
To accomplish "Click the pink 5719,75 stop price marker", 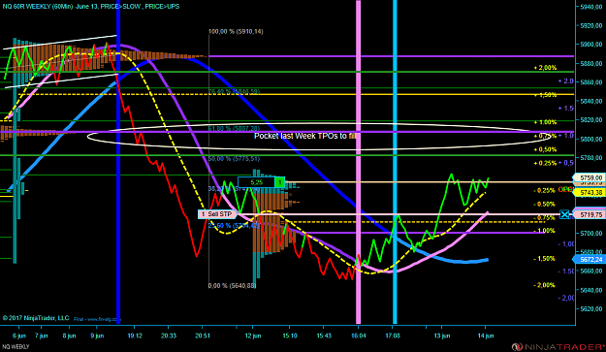I will tap(590, 214).
